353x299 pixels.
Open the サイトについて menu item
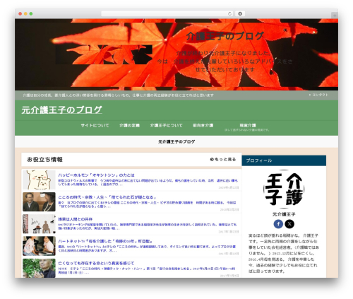coord(95,125)
